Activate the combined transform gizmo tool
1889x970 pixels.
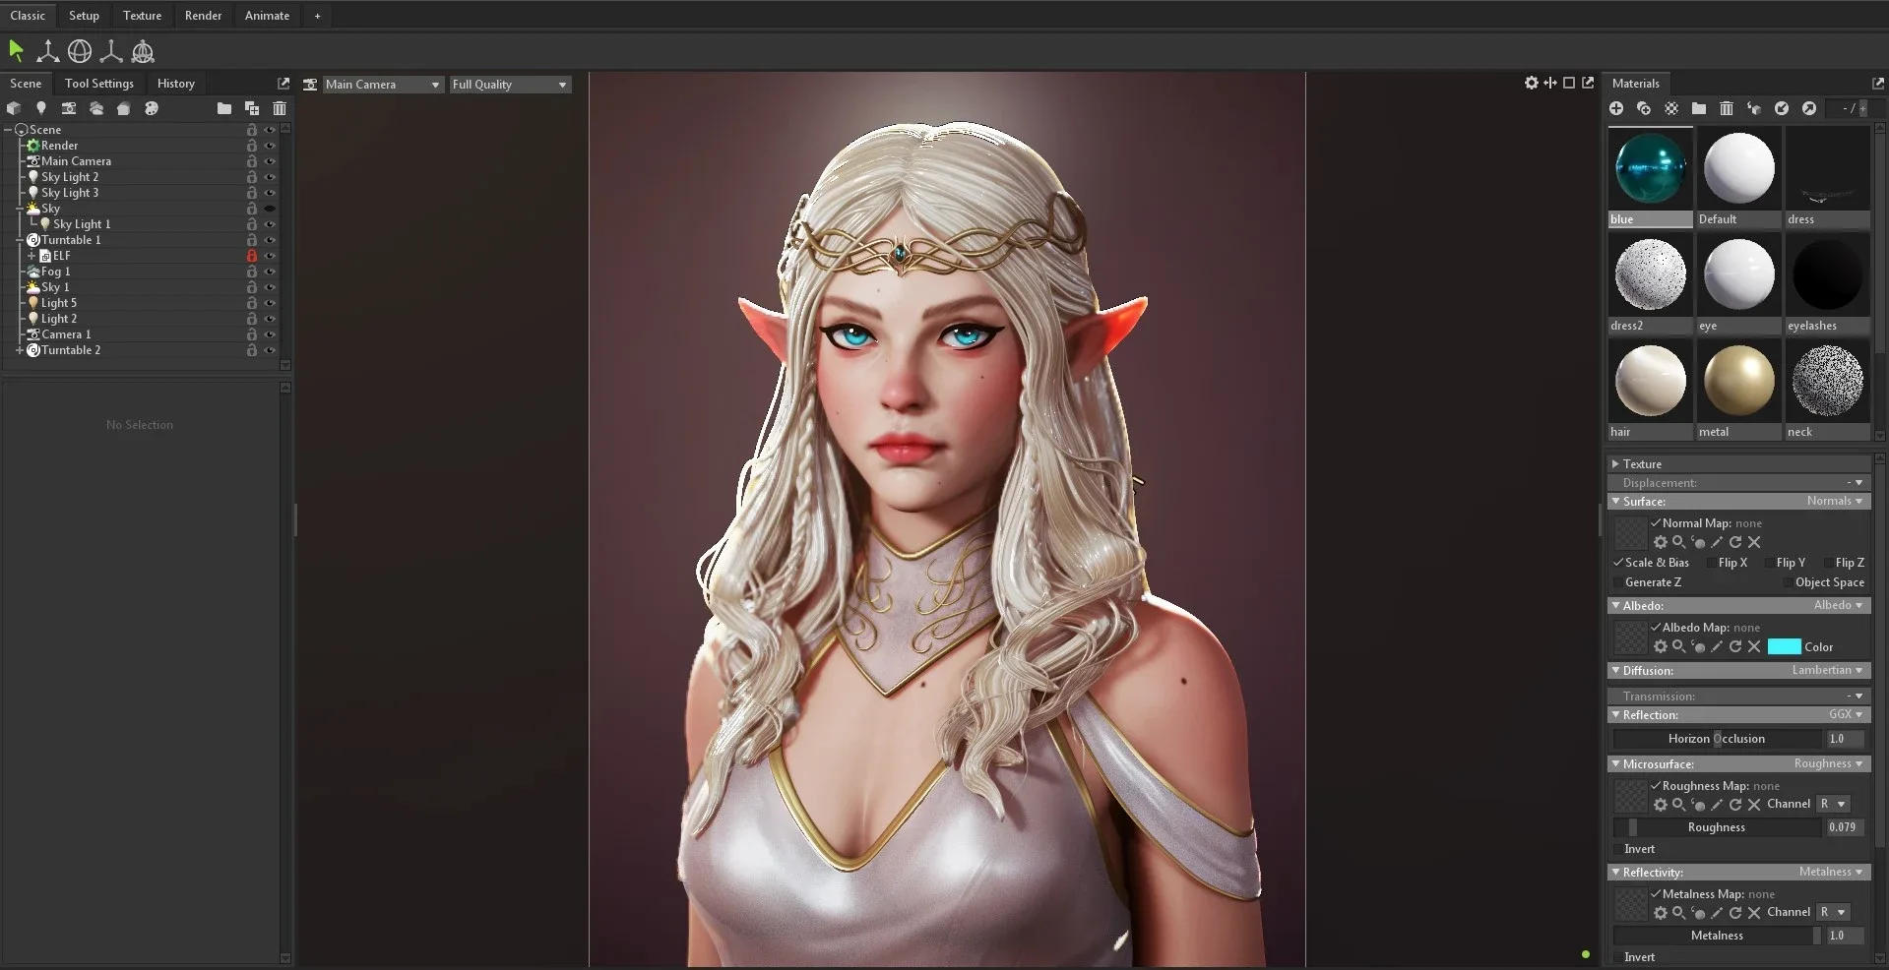pos(143,51)
